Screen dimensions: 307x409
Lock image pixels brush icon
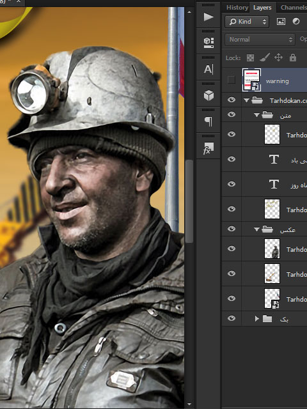(265, 58)
